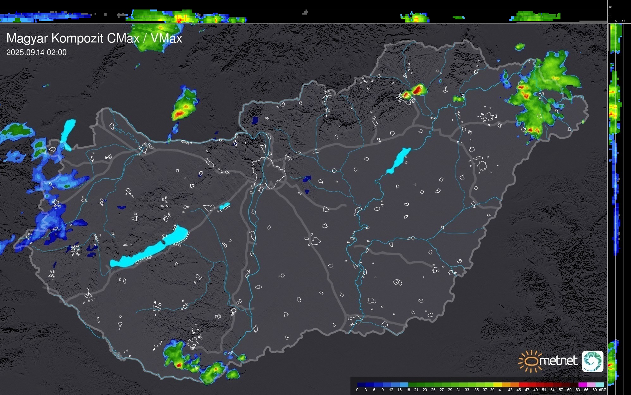This screenshot has width=631, height=395.
Task: Click the yellow 39 dBZ legend swatch
Action: tap(497, 385)
